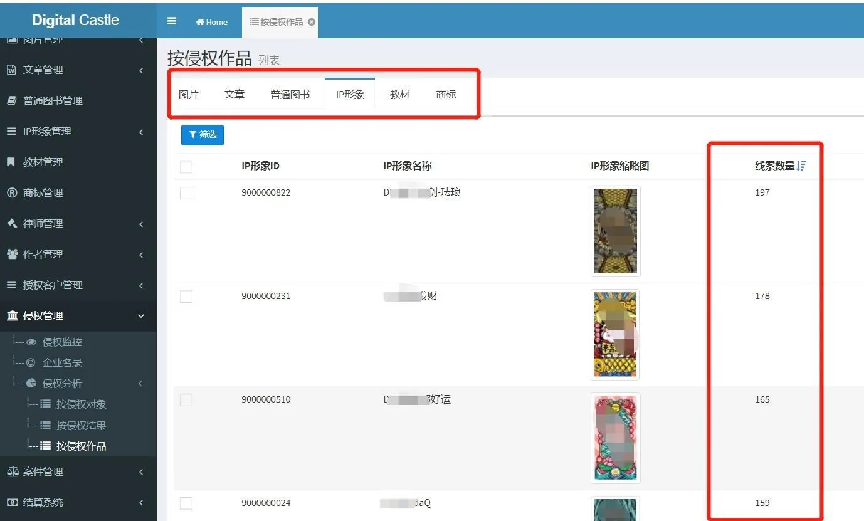Switch to the 普通图书 tab
This screenshot has height=521, width=864.
click(290, 94)
